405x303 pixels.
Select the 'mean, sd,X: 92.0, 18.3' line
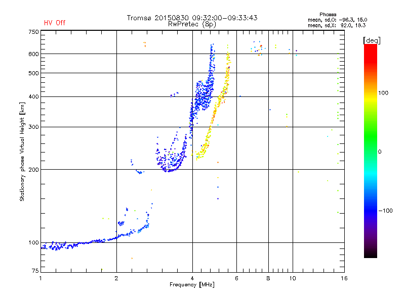337,25
